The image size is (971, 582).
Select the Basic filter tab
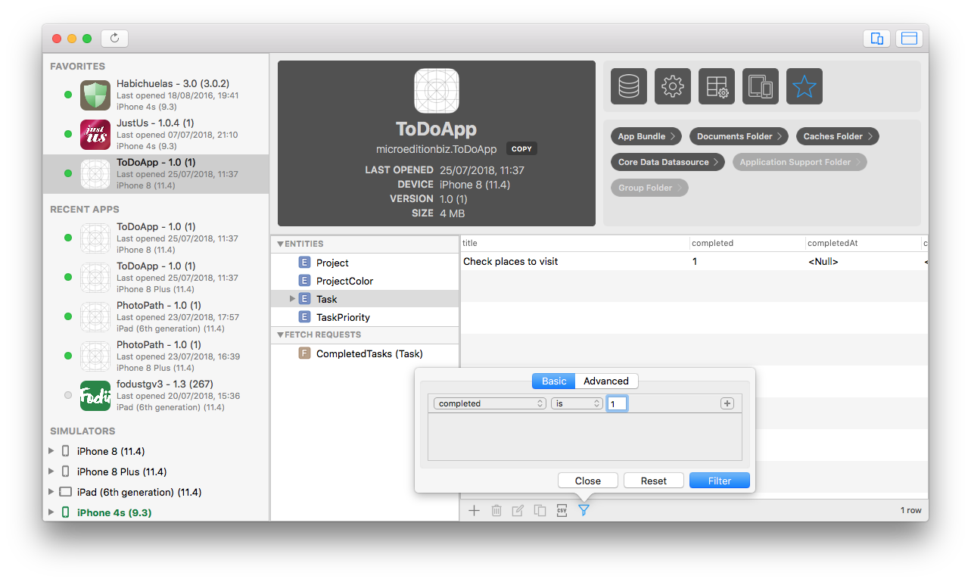coord(553,381)
